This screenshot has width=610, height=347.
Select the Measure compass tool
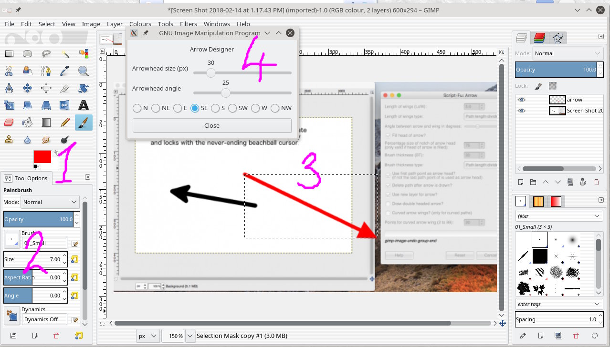point(9,88)
